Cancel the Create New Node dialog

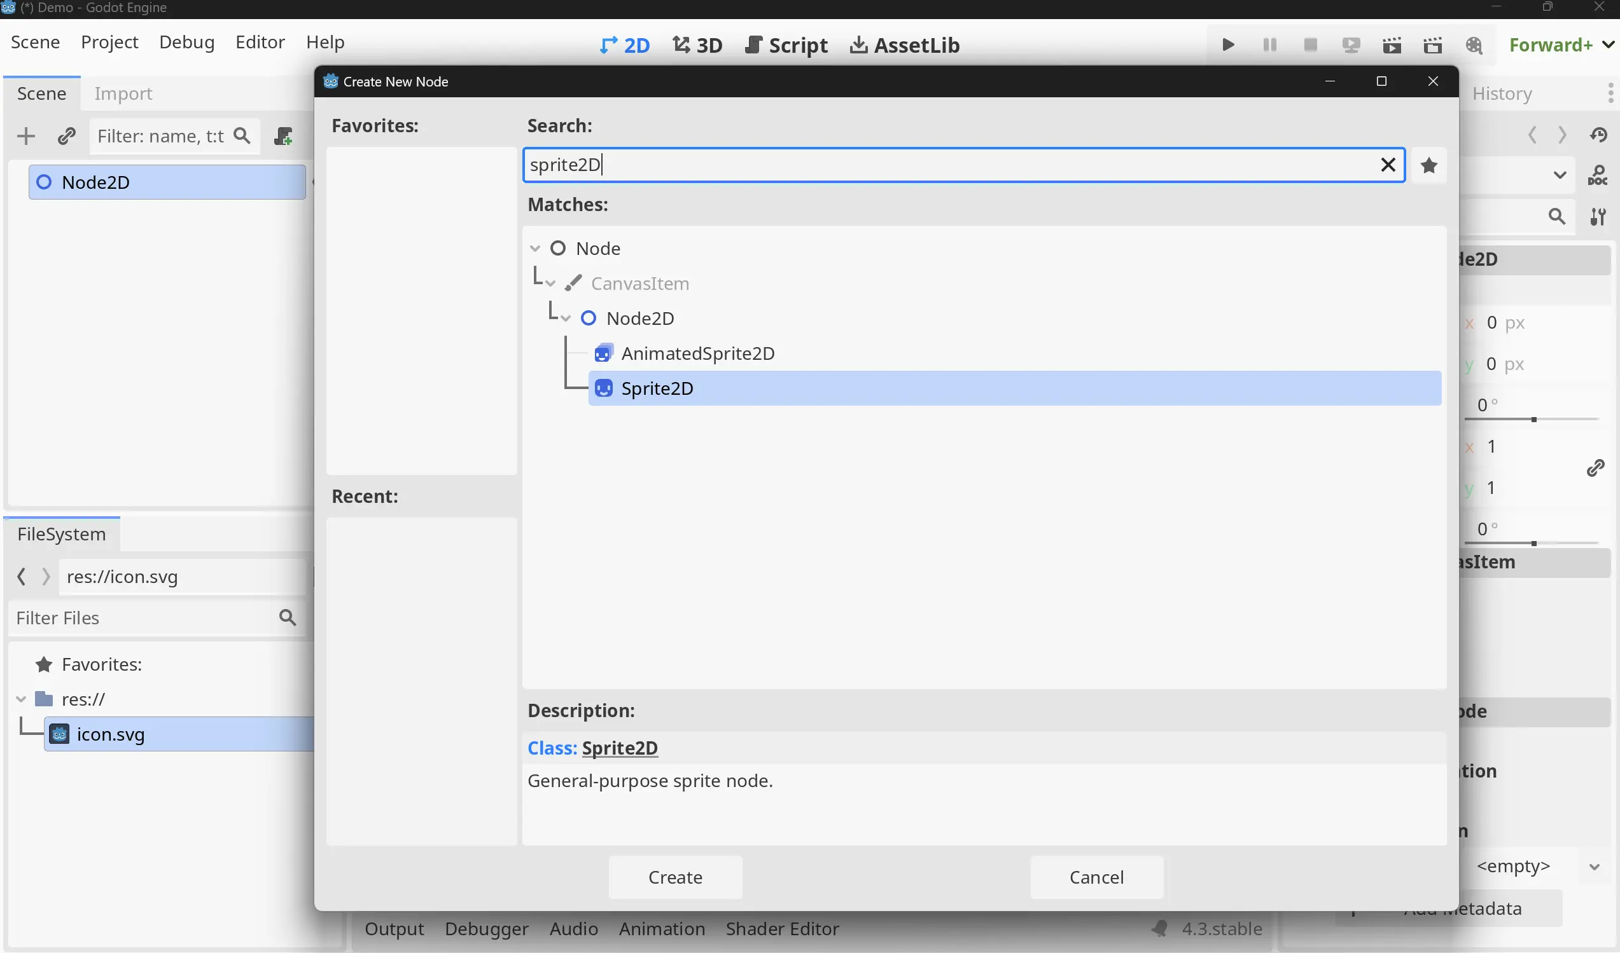[1097, 877]
